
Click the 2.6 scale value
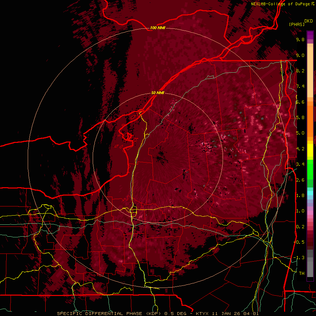point(300,180)
